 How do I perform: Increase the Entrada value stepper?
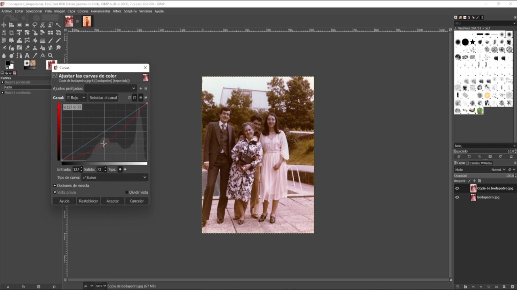pos(81,168)
